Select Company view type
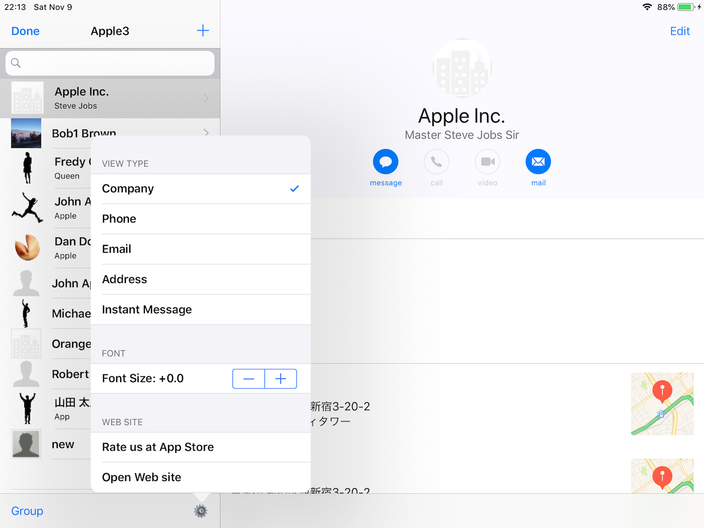This screenshot has height=528, width=704. [x=200, y=189]
